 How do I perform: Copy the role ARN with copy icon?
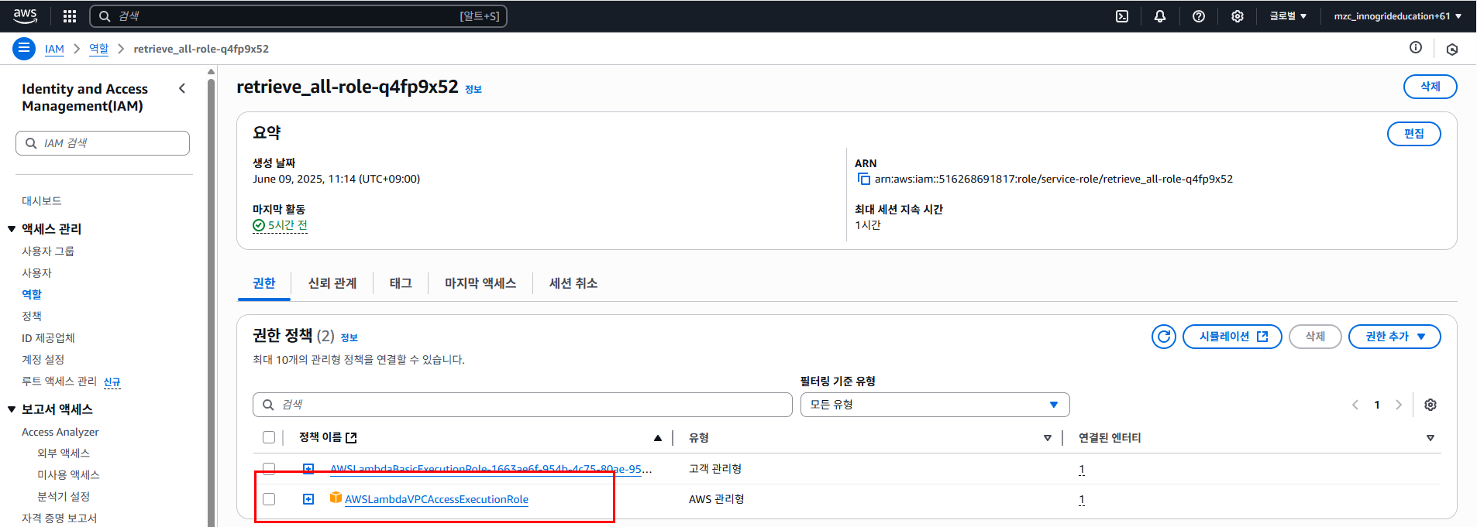[863, 179]
